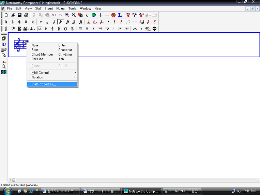
Task: Zoom in with magnifier plus icon
Action: click(67, 15)
